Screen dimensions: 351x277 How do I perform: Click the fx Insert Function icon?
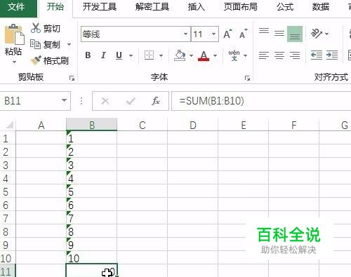(x=156, y=101)
